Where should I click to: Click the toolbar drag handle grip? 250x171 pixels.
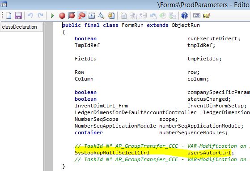(2, 16)
